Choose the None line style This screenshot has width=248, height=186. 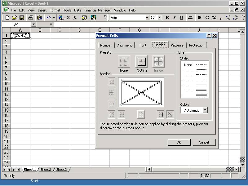click(188, 65)
